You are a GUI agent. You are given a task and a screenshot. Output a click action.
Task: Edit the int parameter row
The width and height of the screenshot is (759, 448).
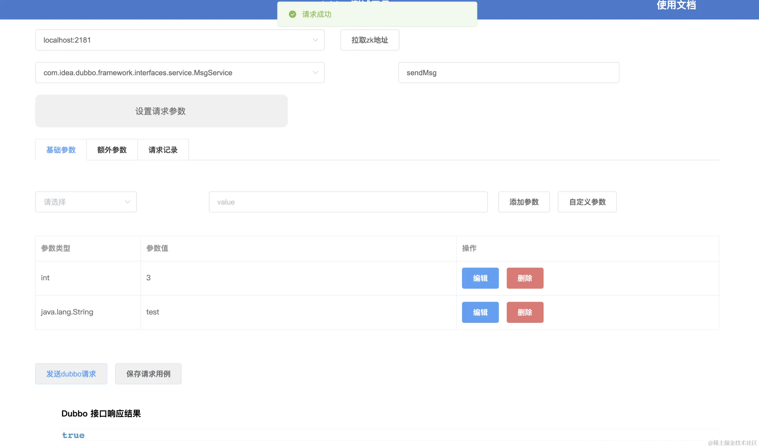(480, 278)
